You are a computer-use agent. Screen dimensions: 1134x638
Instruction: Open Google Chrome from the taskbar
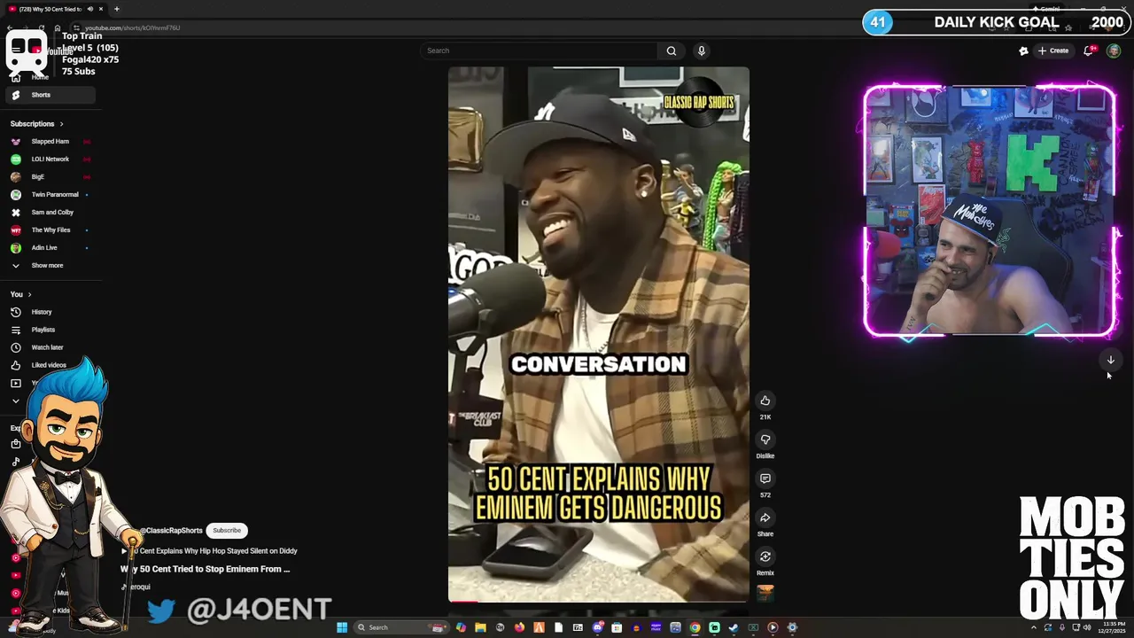[695, 627]
